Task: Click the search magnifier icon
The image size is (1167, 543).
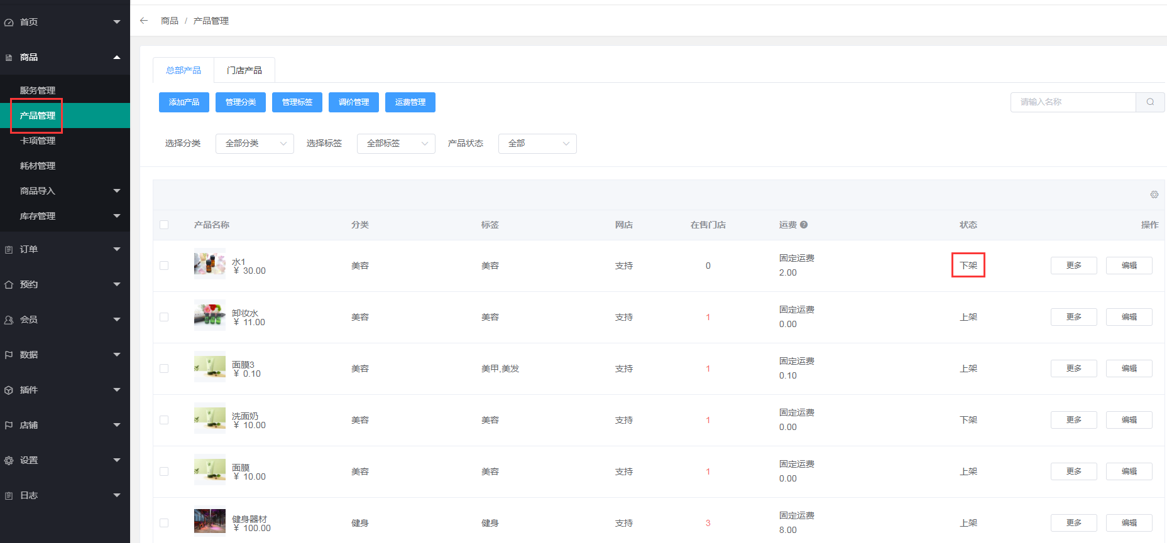Action: click(1150, 102)
